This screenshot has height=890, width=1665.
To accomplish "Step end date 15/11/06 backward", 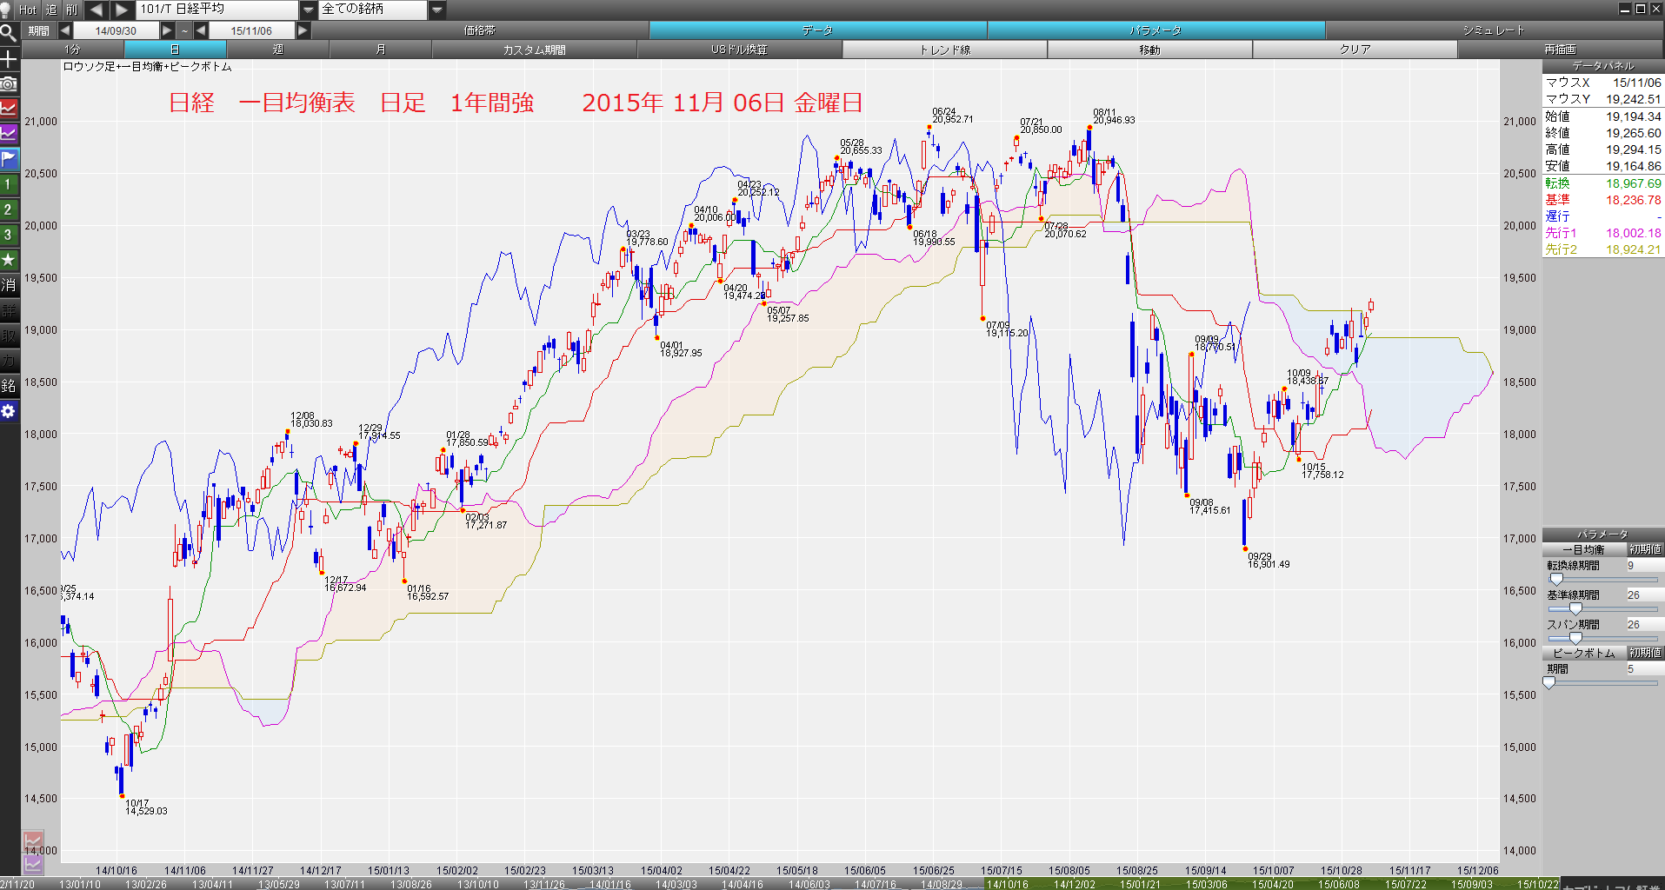I will click(201, 30).
